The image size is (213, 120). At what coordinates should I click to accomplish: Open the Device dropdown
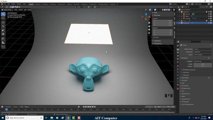(203, 55)
